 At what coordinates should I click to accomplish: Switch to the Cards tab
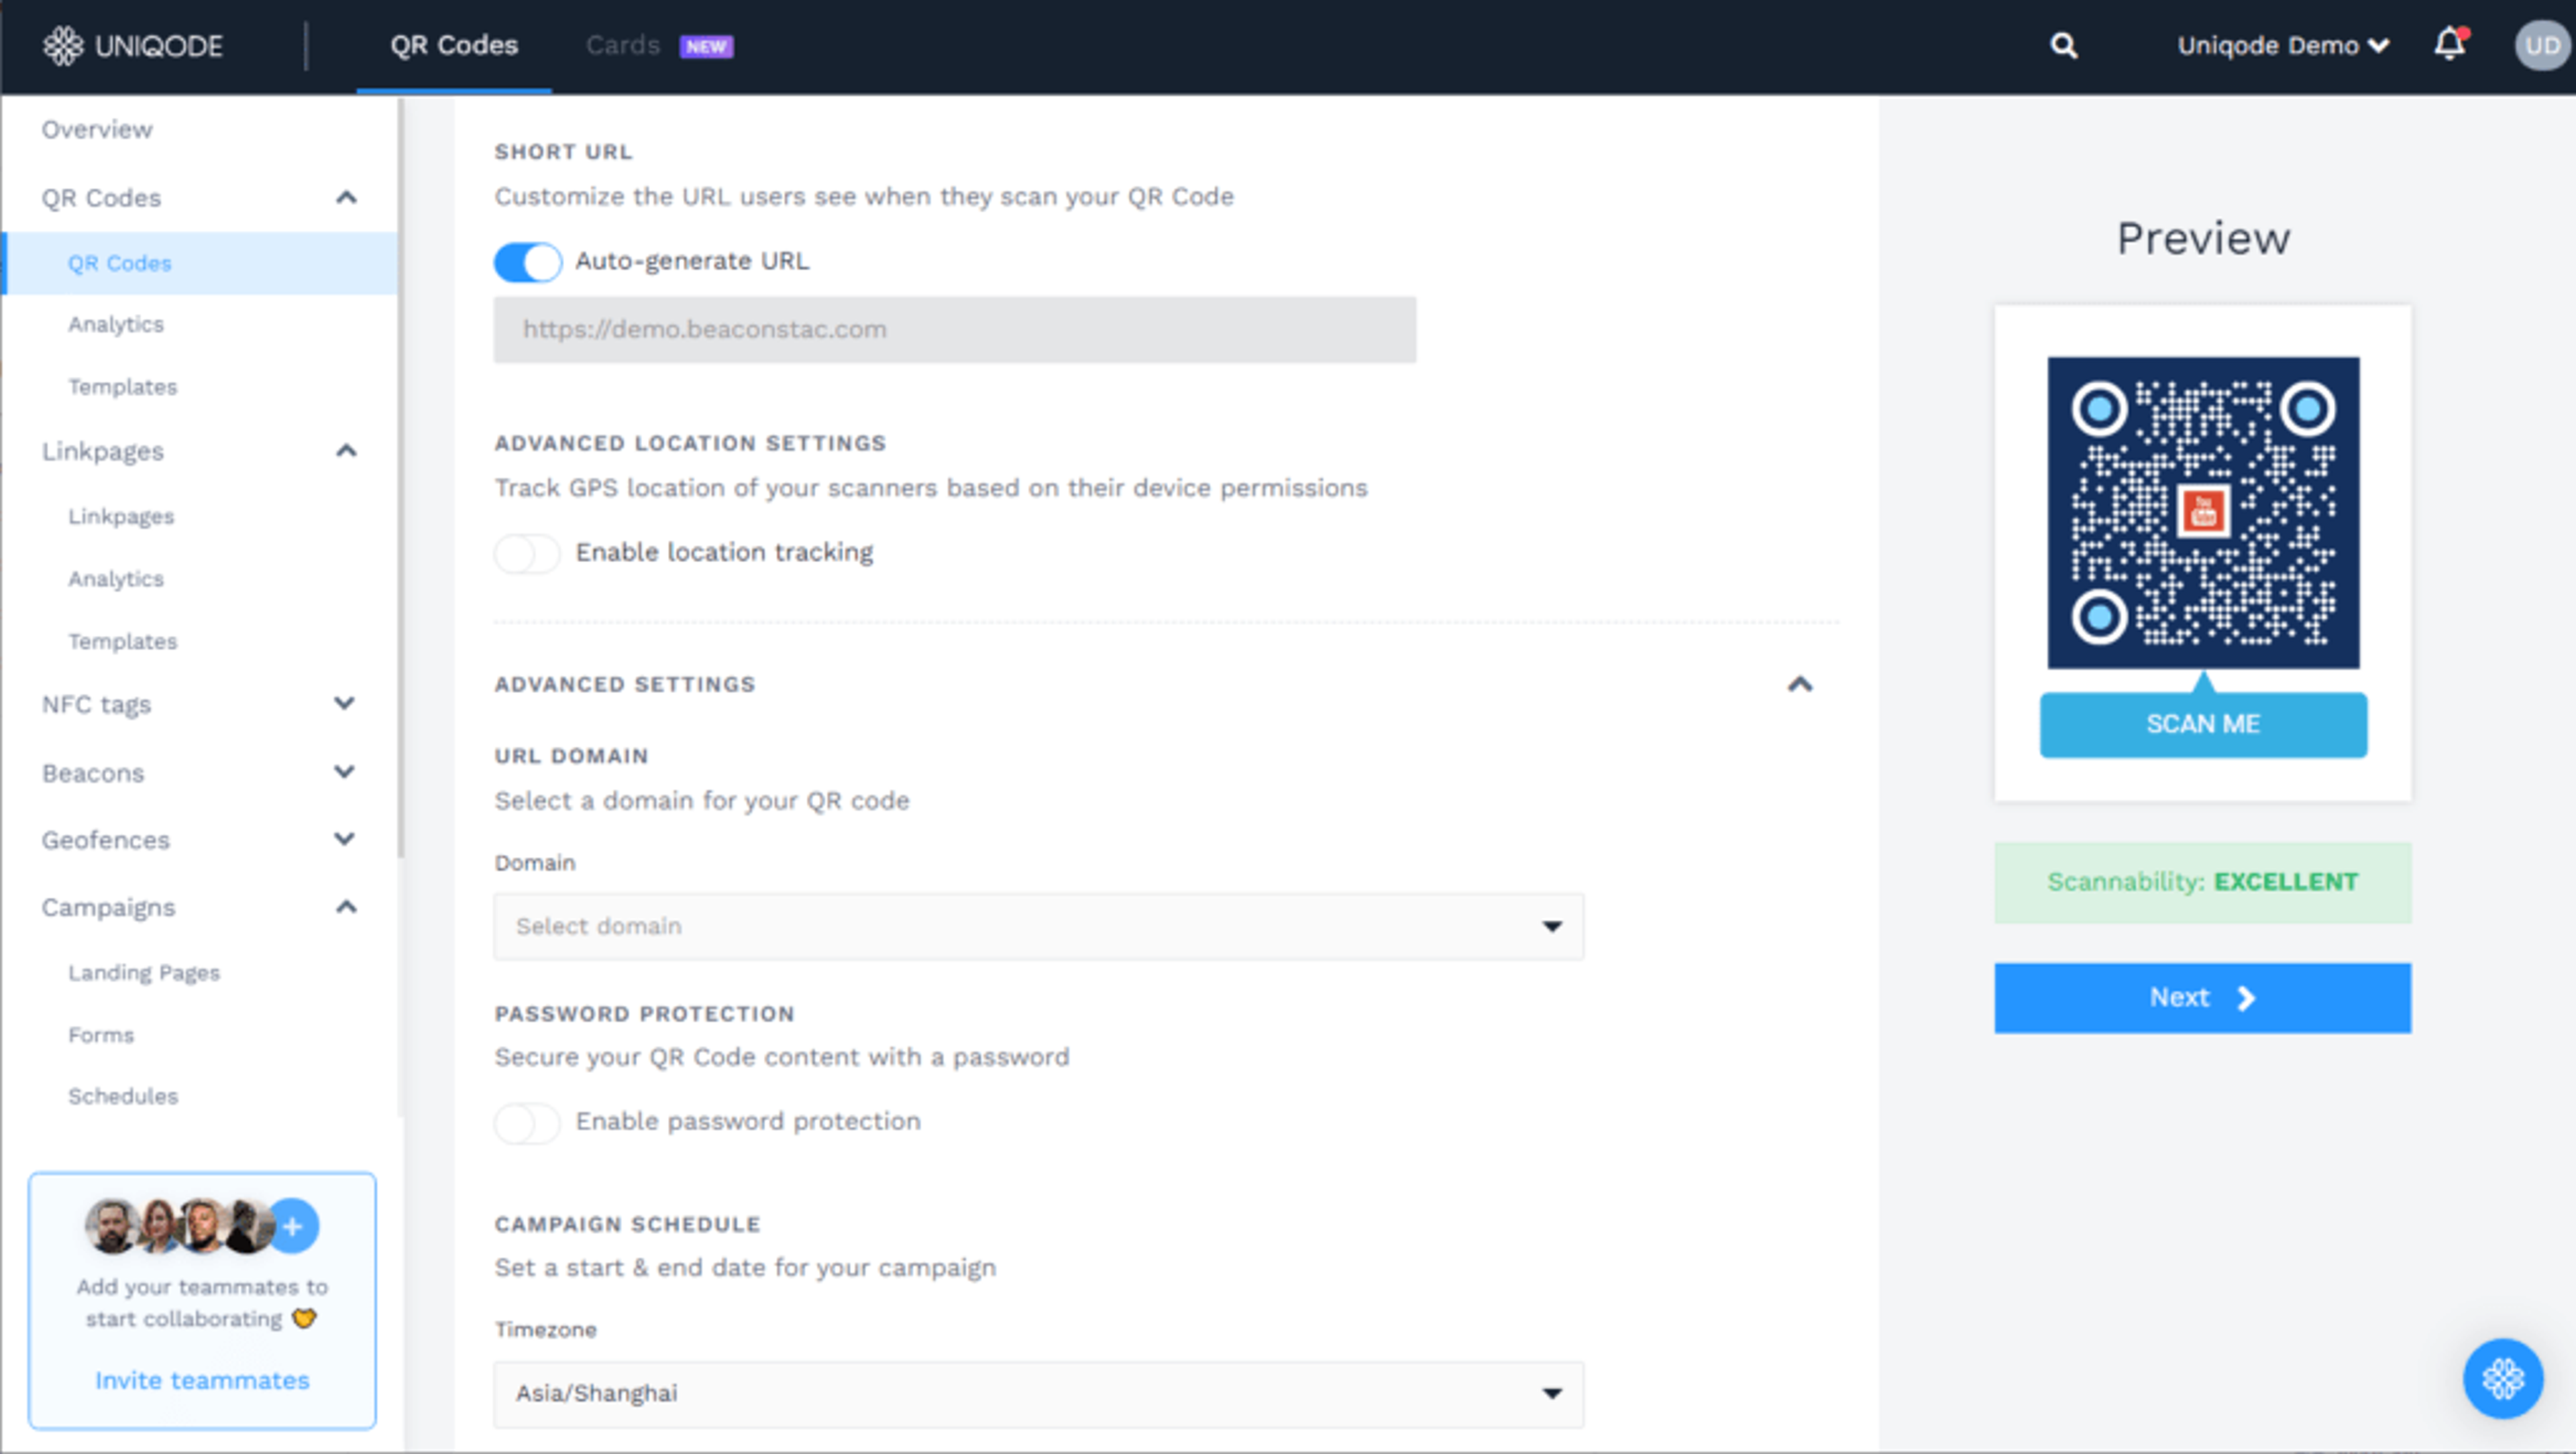click(623, 46)
